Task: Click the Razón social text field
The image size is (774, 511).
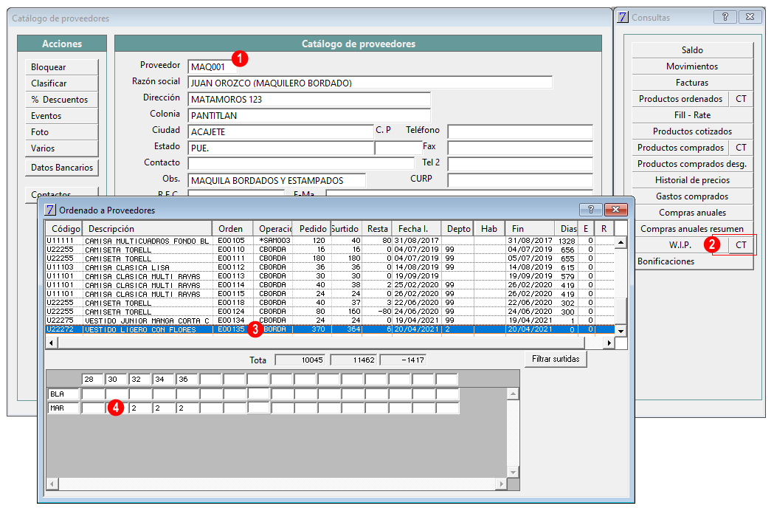Action: coord(370,83)
